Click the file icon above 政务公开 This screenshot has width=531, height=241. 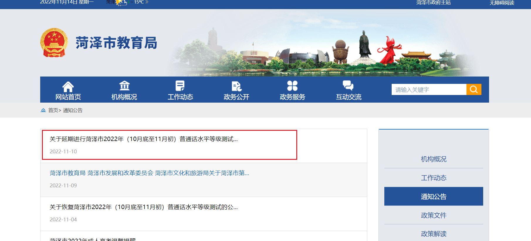236,86
